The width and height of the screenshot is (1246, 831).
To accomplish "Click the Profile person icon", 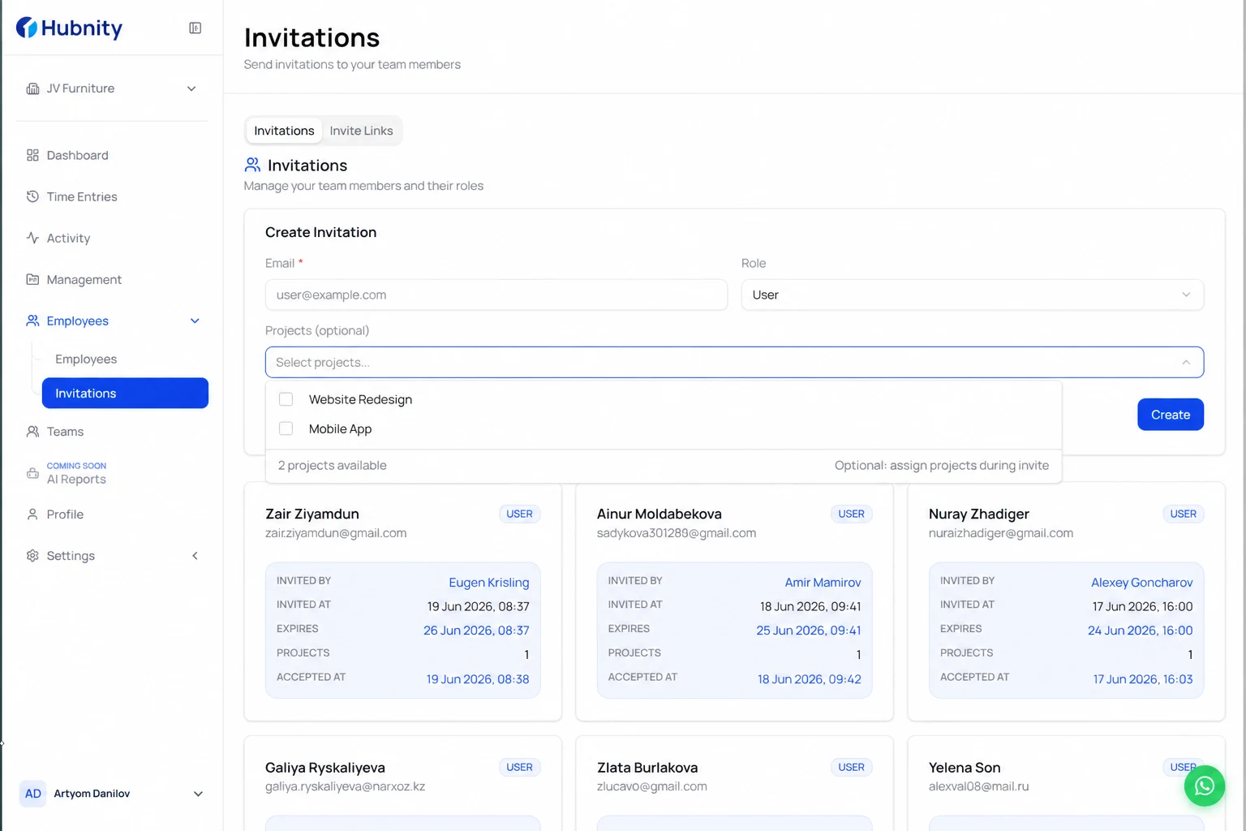I will coord(32,515).
